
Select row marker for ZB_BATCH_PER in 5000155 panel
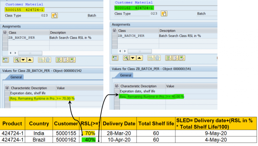tap(5, 37)
